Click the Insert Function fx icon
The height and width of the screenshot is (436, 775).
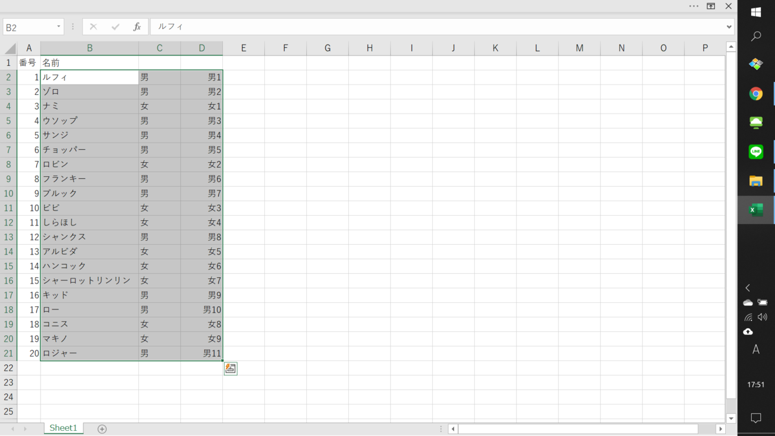137,26
